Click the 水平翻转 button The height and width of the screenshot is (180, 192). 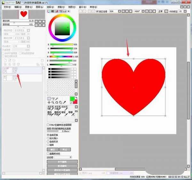point(62,162)
